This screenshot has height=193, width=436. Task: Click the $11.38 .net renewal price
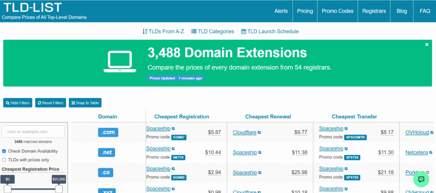point(299,152)
